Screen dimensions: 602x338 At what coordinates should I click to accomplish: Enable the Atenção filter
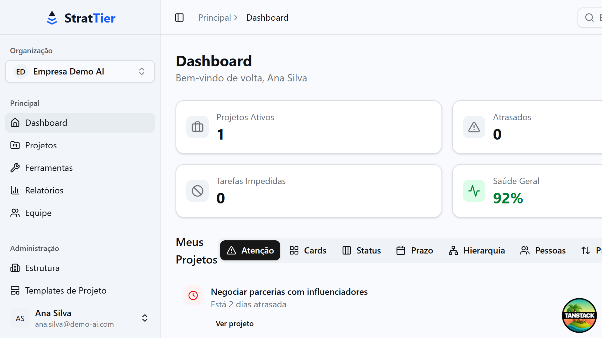[250, 250]
